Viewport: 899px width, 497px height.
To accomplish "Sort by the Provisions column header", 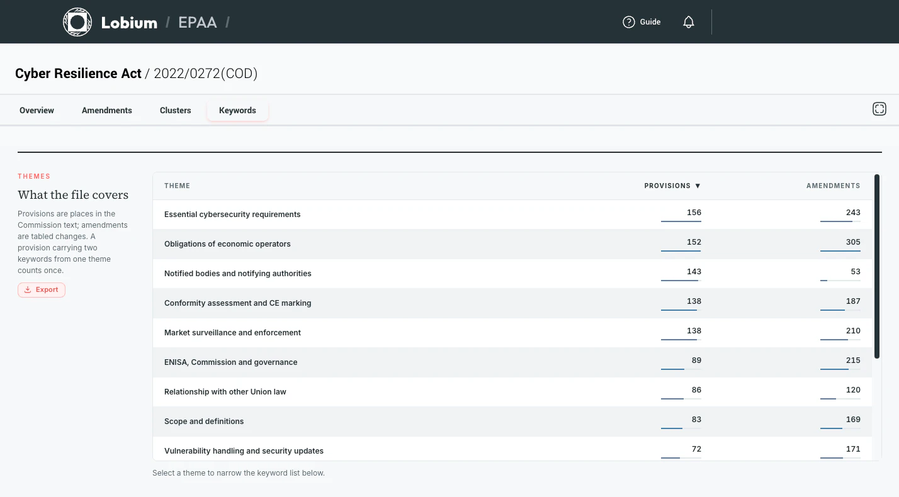I will pyautogui.click(x=672, y=186).
